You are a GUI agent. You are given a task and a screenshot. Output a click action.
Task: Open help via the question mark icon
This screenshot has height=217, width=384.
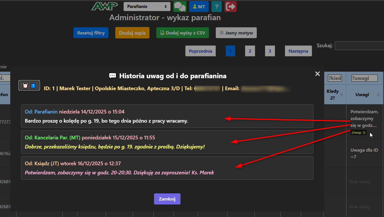click(216, 6)
